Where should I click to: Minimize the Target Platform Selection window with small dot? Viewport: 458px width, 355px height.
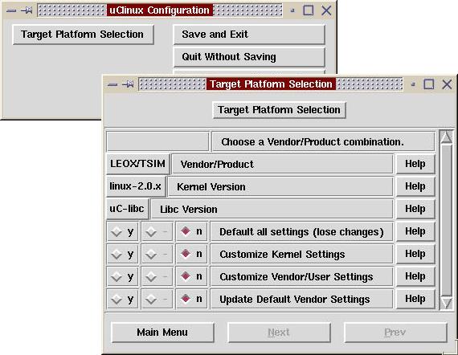click(413, 84)
